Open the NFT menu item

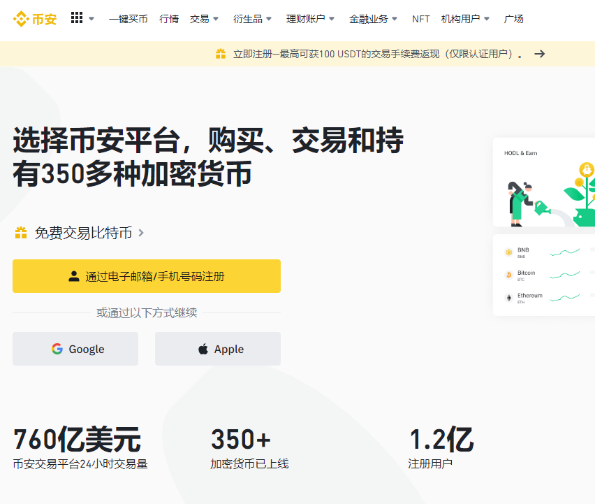[x=420, y=19]
